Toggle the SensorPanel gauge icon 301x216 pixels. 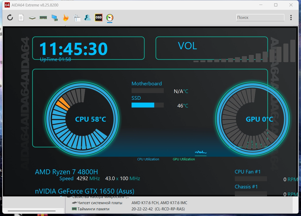[110, 18]
